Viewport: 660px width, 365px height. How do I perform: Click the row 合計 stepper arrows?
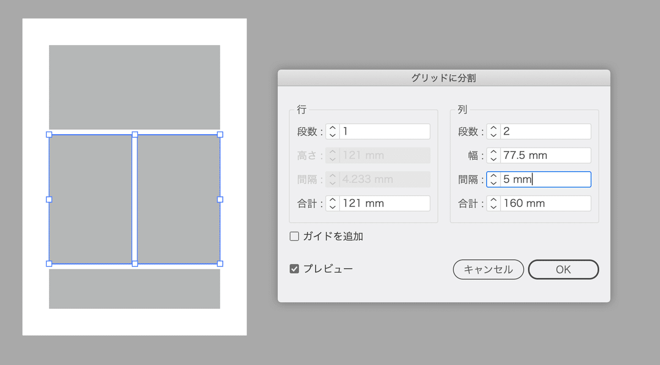pyautogui.click(x=332, y=203)
